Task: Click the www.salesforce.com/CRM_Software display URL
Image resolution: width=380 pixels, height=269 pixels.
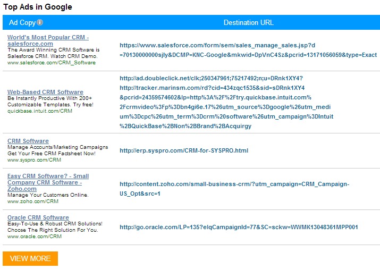Action: 51,63
